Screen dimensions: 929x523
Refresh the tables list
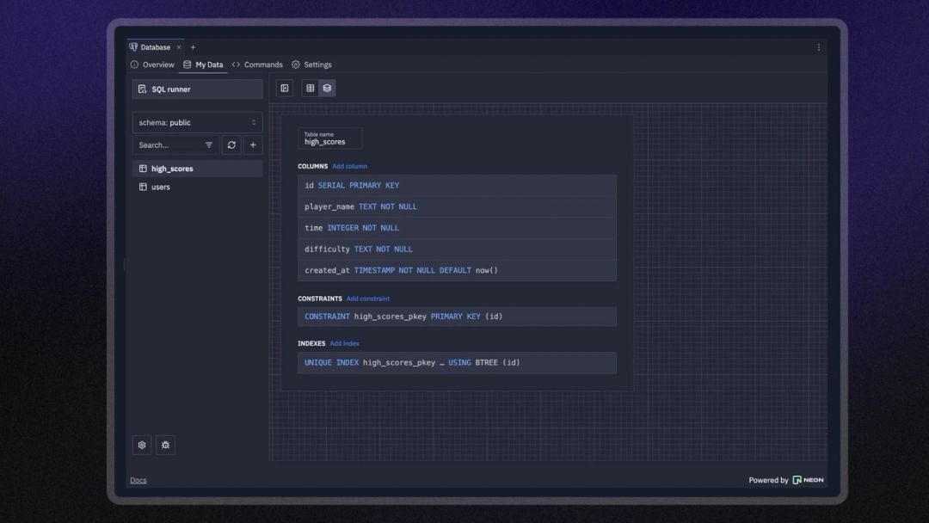tap(231, 145)
